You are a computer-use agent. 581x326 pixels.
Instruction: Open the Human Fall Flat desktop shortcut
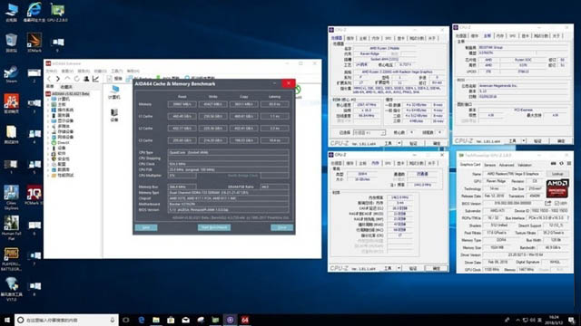[11, 228]
